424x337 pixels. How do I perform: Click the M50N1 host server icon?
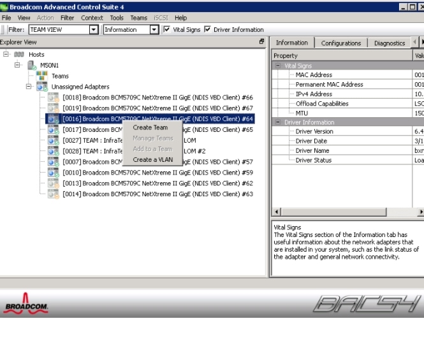tap(32, 65)
